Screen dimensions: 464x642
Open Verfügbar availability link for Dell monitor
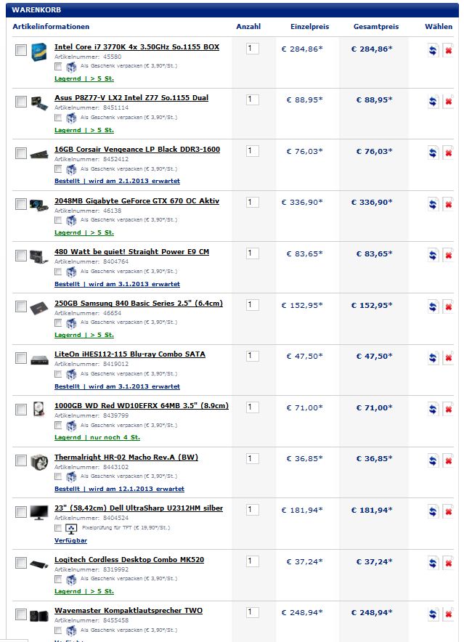click(x=71, y=540)
